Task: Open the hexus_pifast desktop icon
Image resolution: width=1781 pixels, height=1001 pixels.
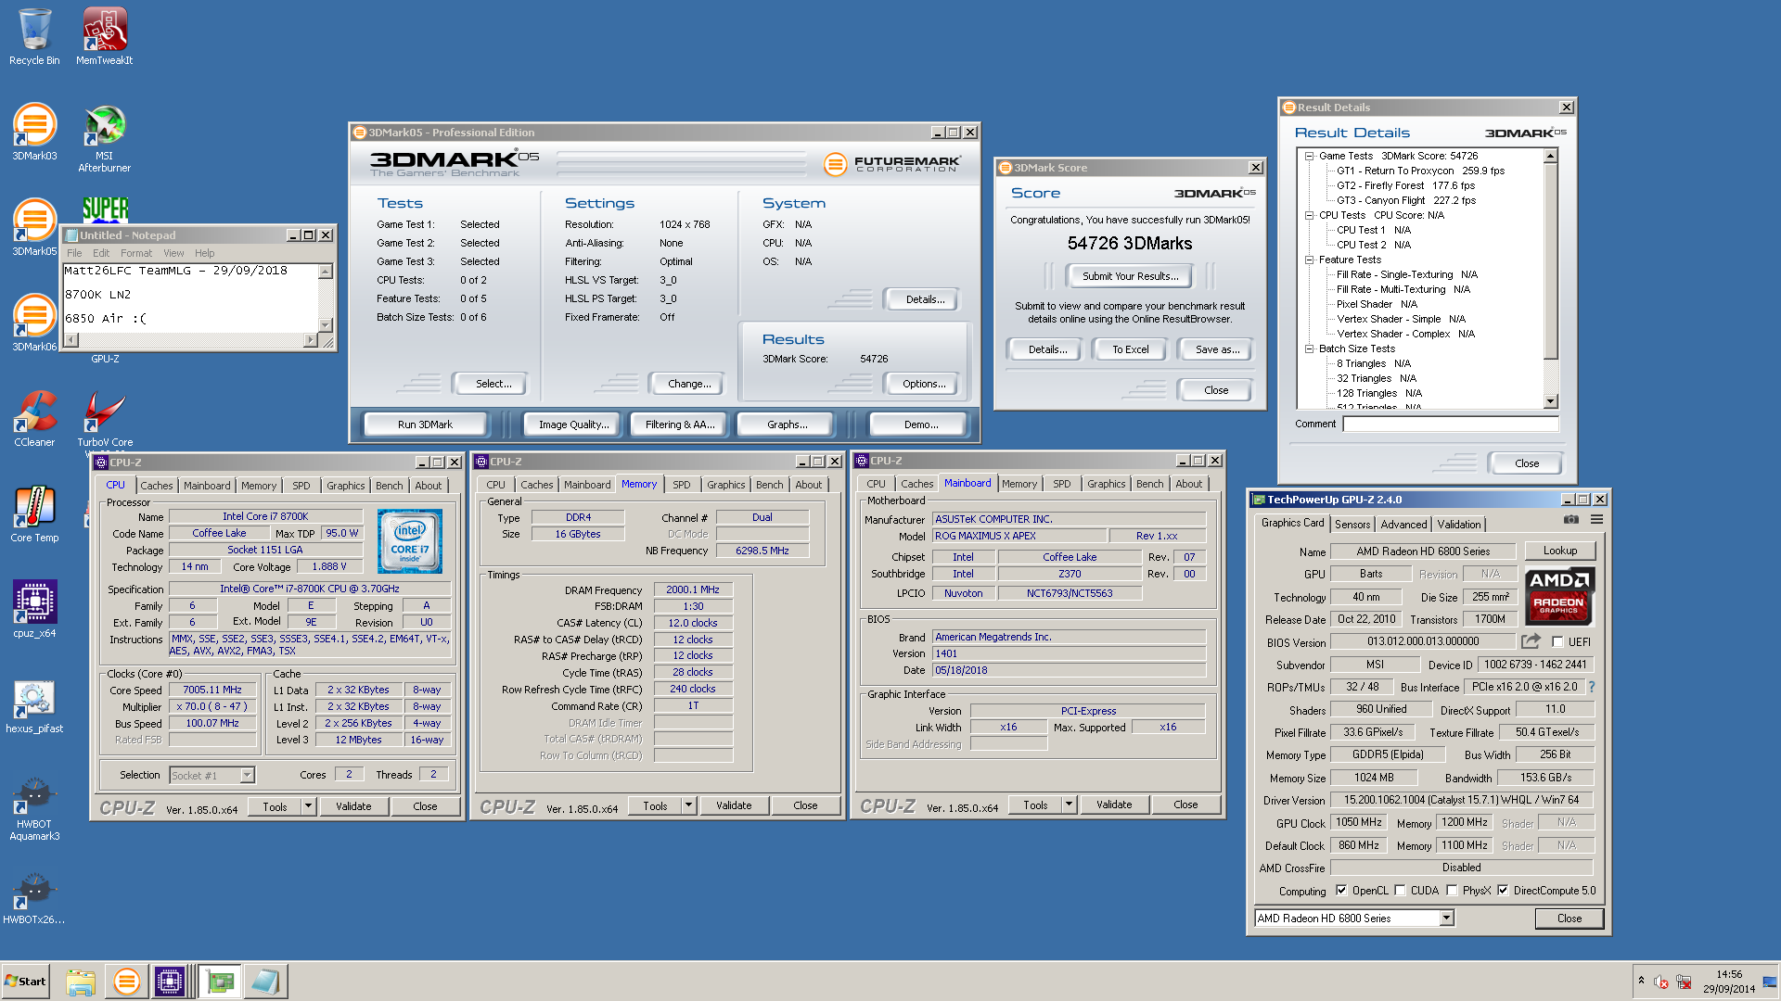Action: (34, 705)
